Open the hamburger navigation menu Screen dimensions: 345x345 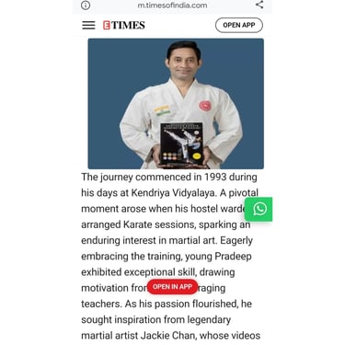tap(88, 25)
